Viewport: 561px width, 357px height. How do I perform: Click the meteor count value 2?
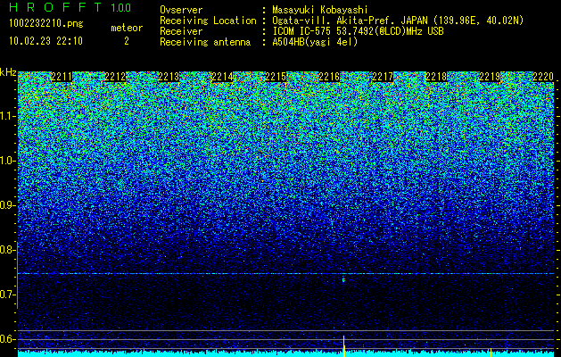point(127,41)
